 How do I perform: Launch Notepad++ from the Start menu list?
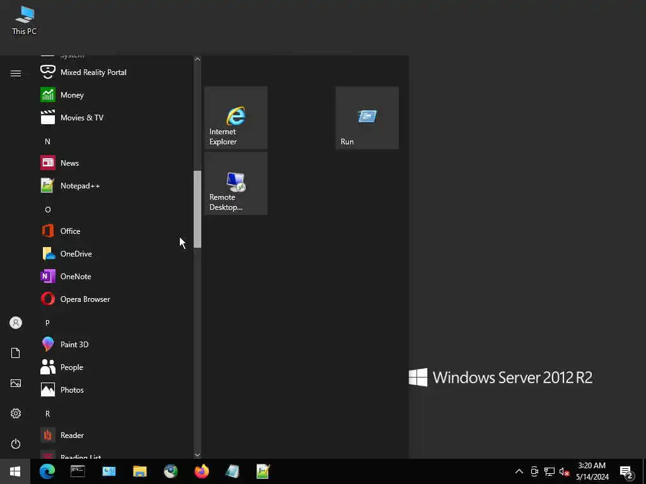(x=115, y=186)
